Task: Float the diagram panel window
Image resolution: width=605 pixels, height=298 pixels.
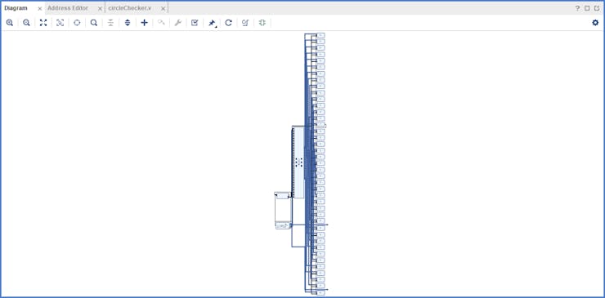Action: 597,8
